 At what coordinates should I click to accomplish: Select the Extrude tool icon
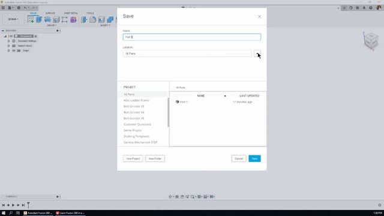39,19
